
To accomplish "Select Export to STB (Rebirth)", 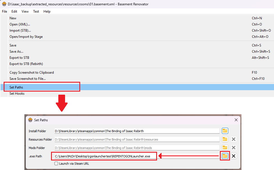I will point(26,64).
